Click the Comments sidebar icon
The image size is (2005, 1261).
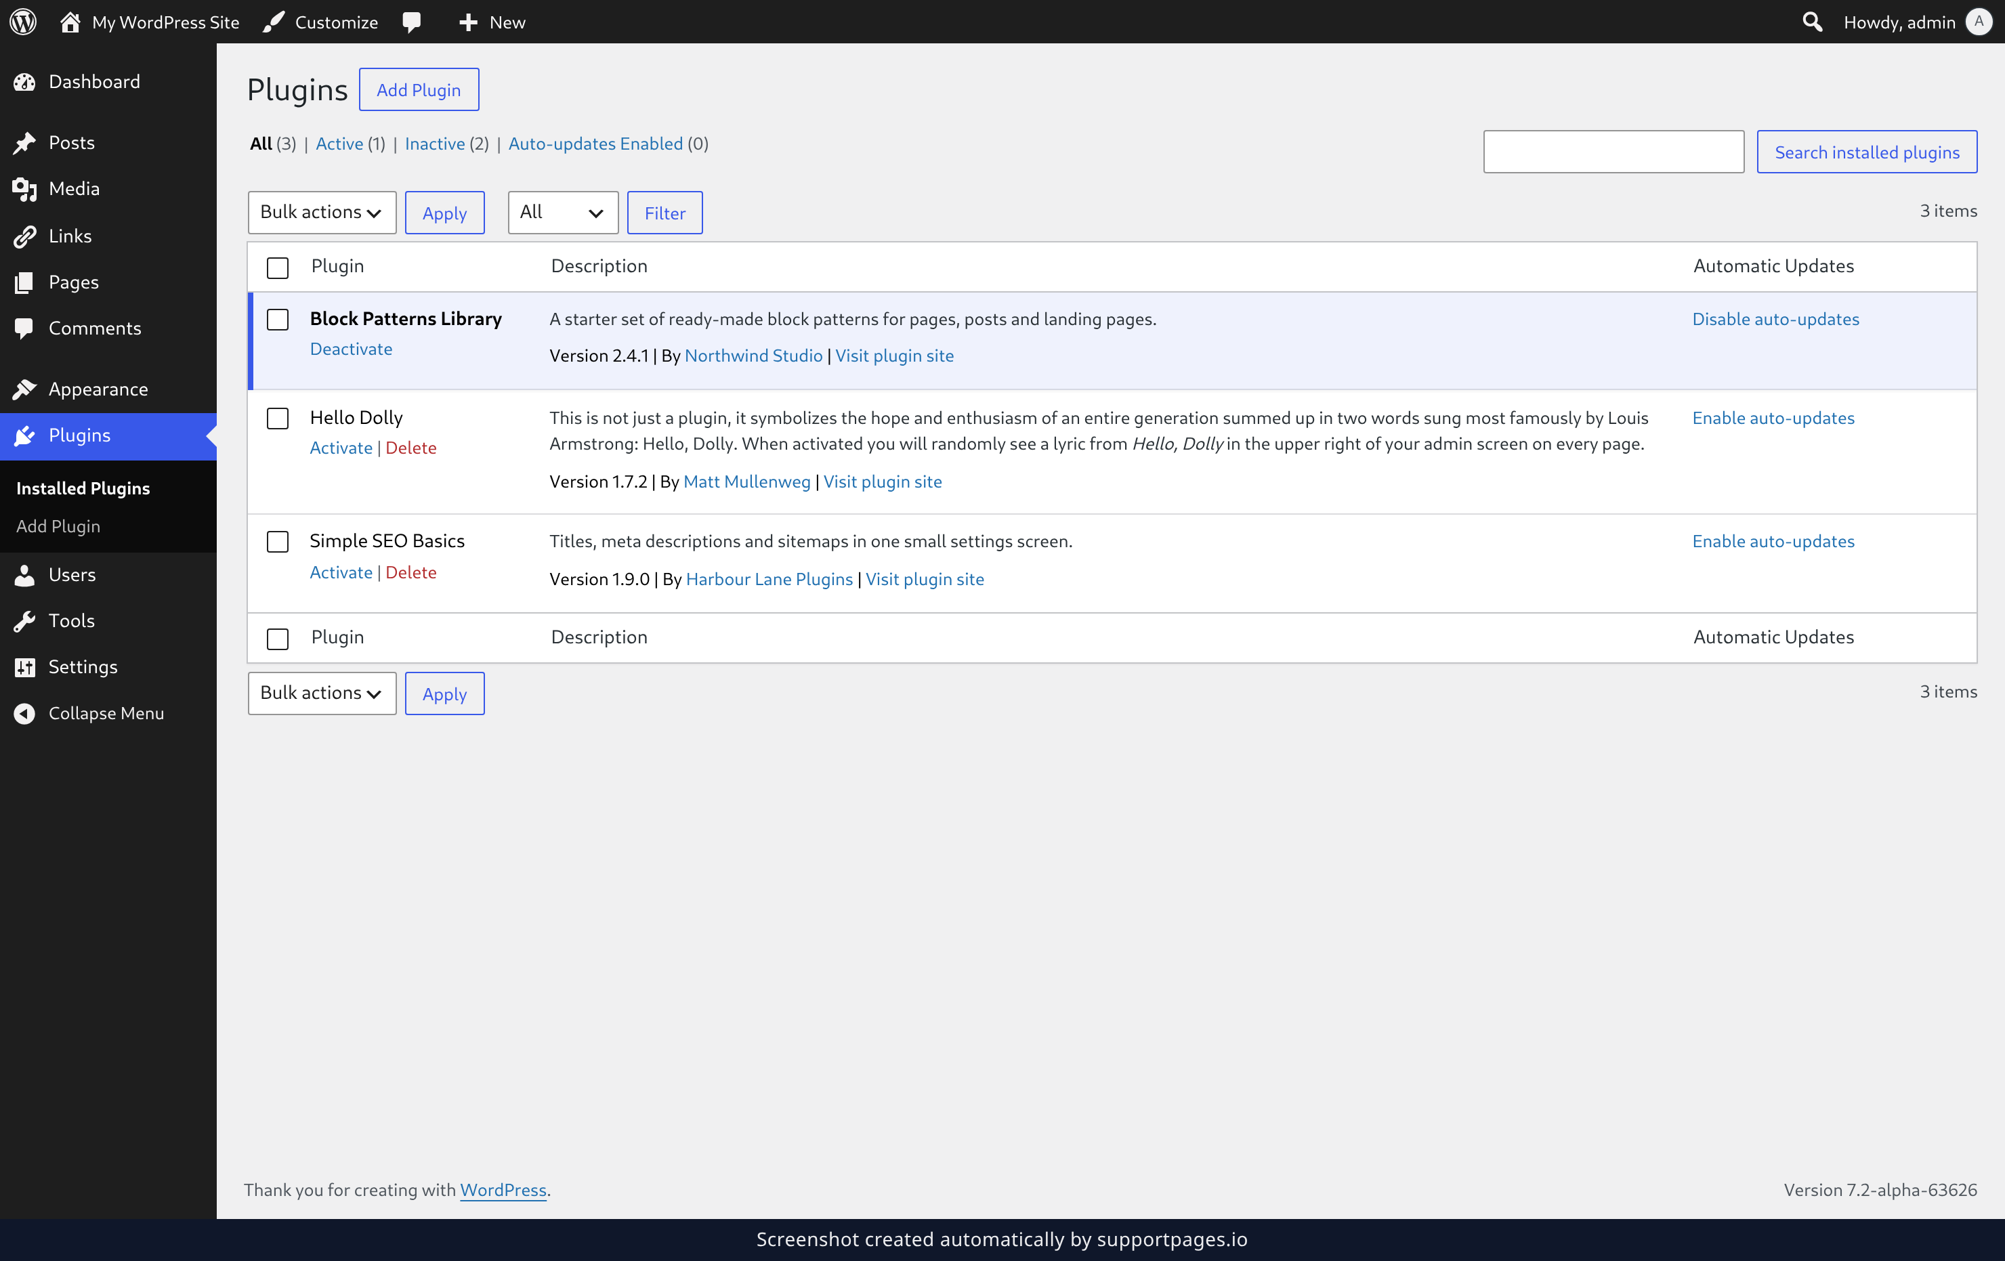tap(24, 328)
